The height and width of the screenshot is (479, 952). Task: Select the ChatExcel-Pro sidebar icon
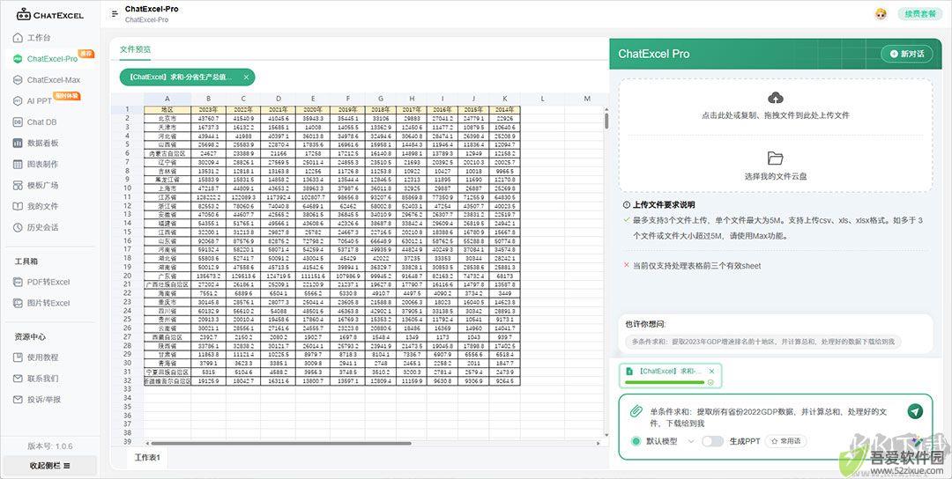(18, 59)
